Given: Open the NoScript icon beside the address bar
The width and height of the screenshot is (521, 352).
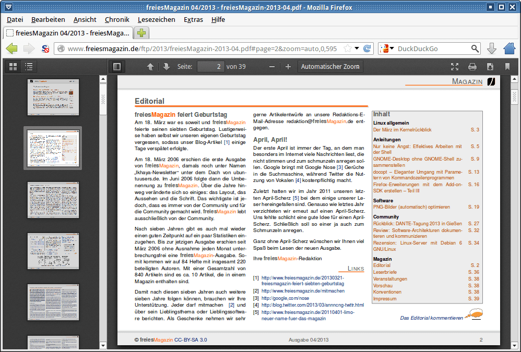Looking at the screenshot, I should pyautogui.click(x=45, y=49).
